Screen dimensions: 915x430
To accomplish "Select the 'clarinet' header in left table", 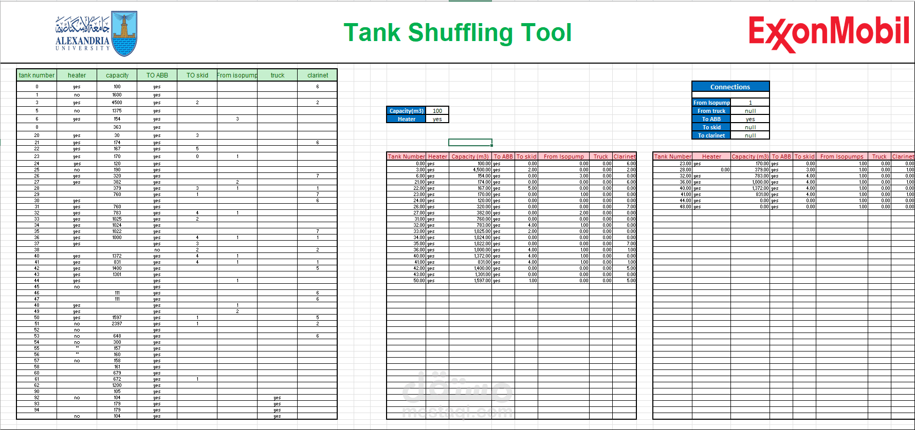I will click(317, 75).
